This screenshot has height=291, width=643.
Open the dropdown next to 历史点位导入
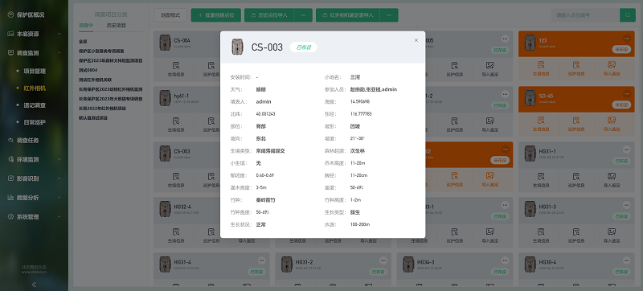(304, 15)
